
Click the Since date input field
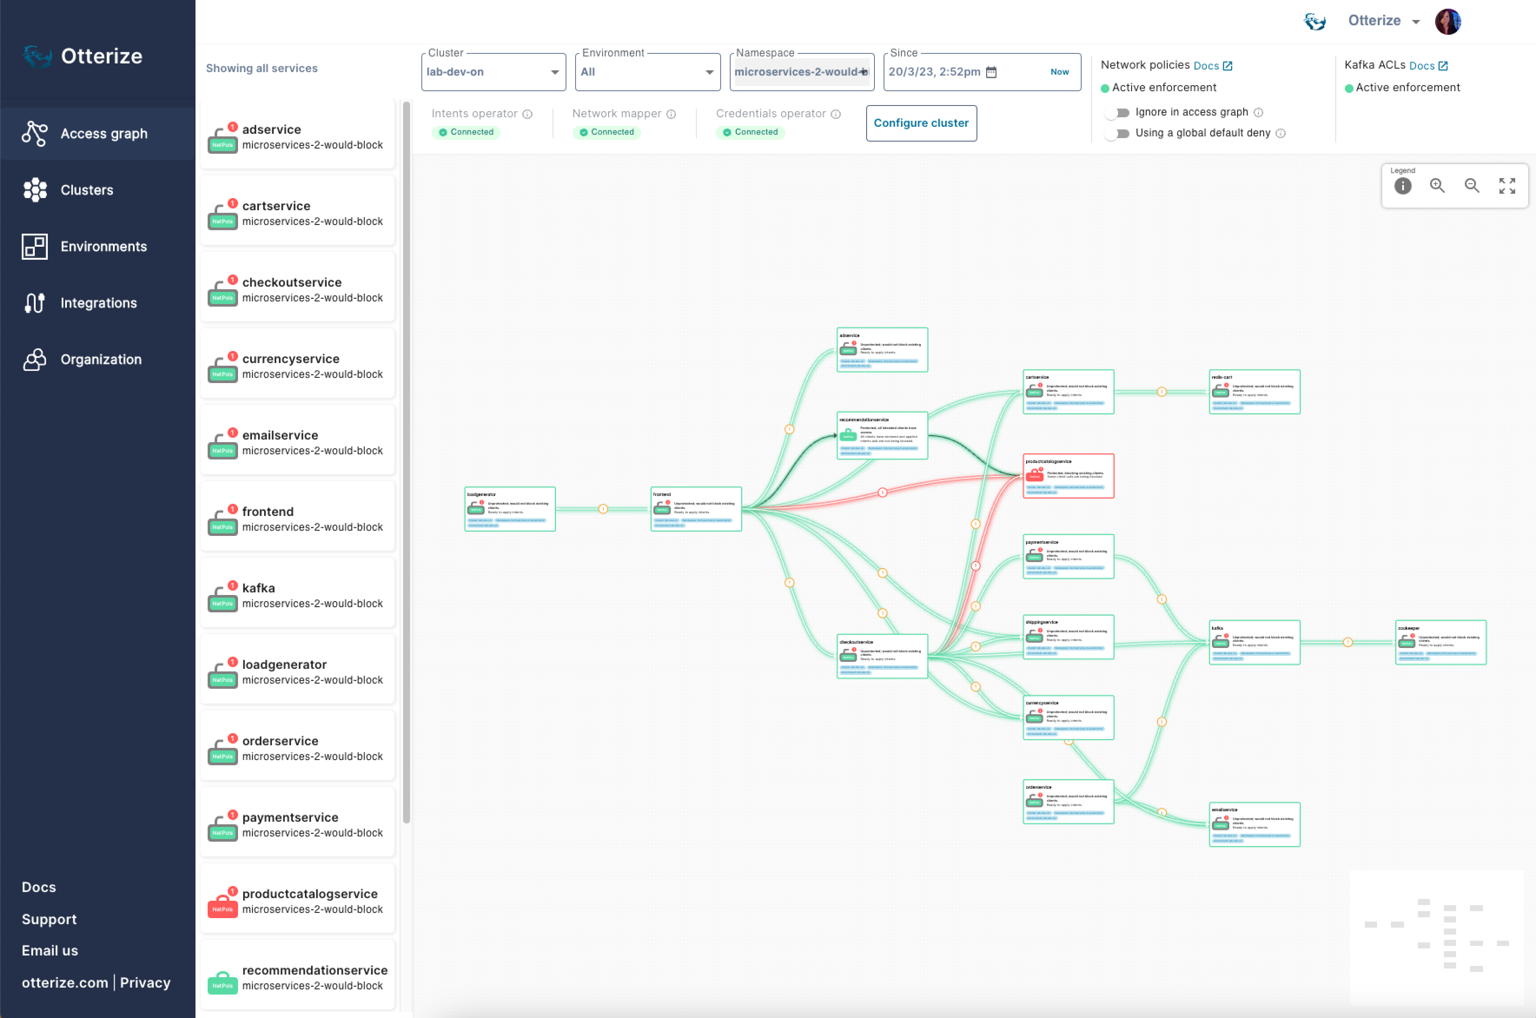tap(982, 72)
